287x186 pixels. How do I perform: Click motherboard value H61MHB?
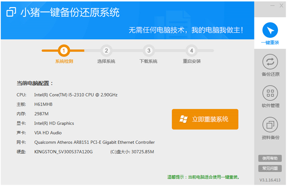click(x=44, y=104)
